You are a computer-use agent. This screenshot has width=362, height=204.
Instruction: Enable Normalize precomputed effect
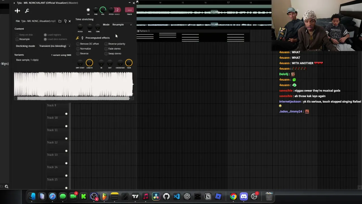point(78,49)
